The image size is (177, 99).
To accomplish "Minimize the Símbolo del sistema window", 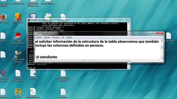I will click(116, 19).
